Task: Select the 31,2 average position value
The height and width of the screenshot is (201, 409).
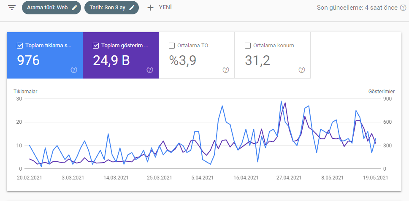Action: (x=257, y=60)
